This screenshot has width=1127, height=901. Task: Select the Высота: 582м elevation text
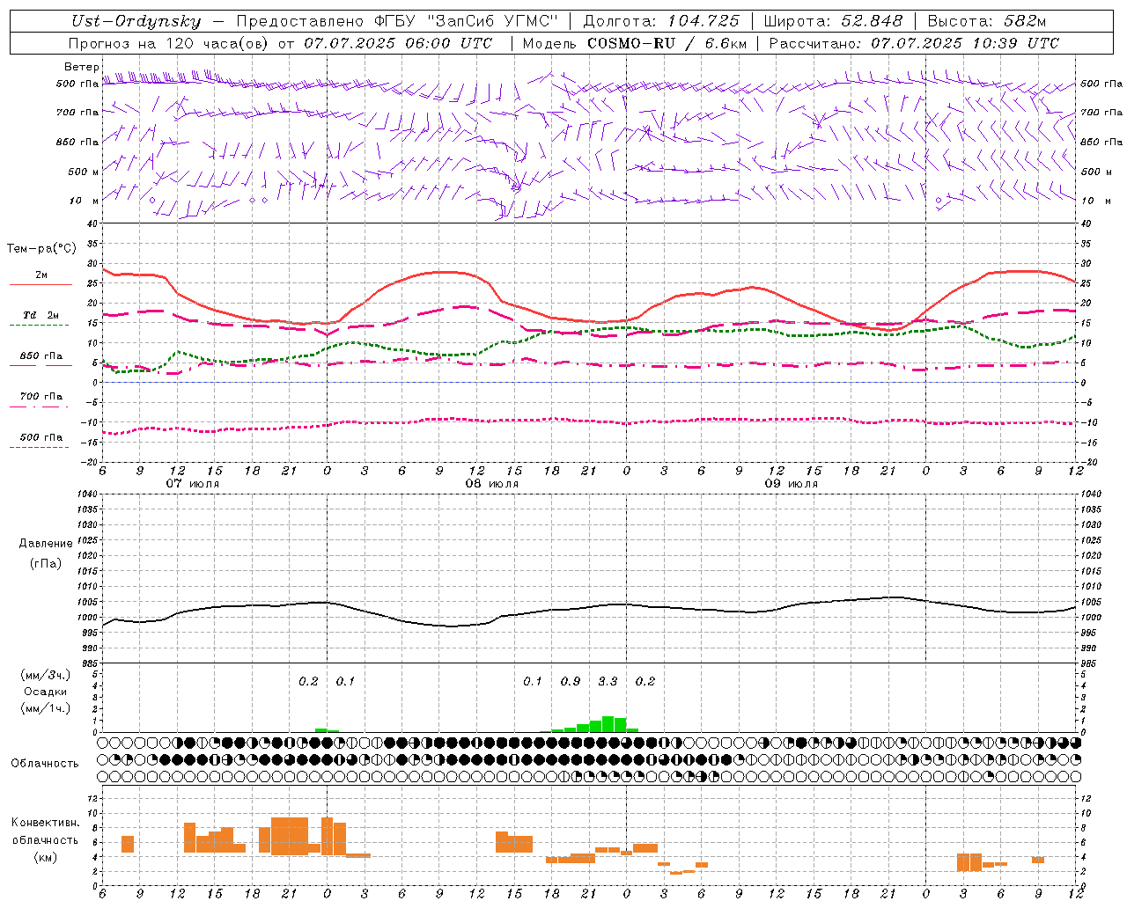click(987, 21)
